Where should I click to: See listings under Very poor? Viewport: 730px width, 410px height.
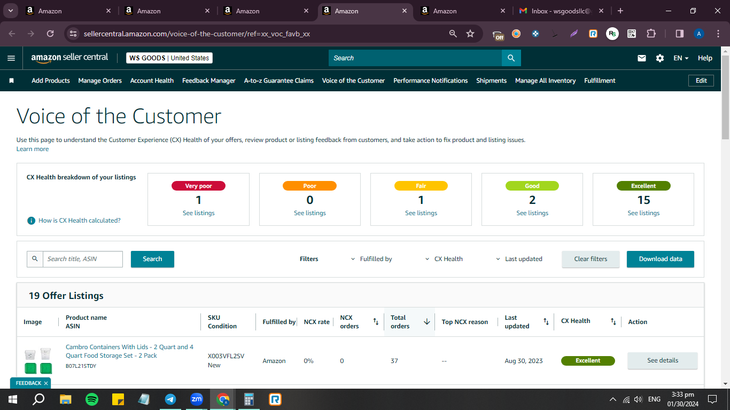(x=199, y=213)
